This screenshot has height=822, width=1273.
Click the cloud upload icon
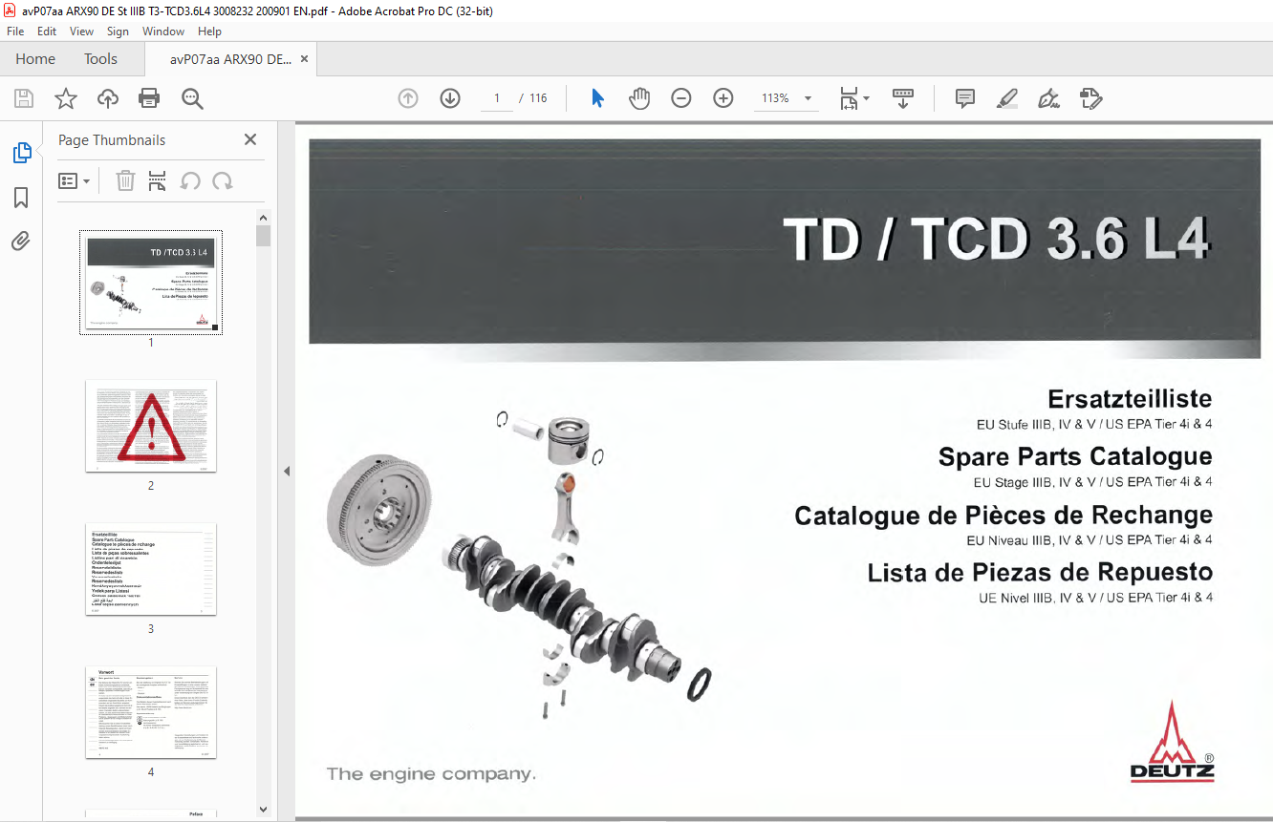point(108,98)
